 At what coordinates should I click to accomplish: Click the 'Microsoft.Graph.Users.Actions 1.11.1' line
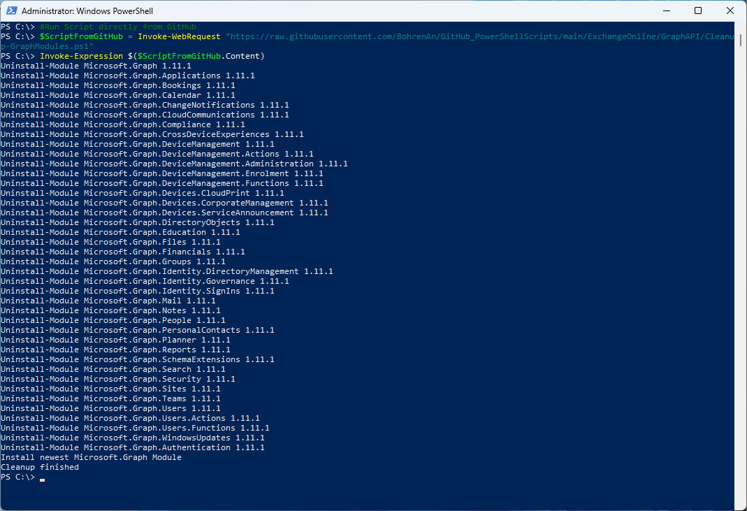(x=130, y=418)
